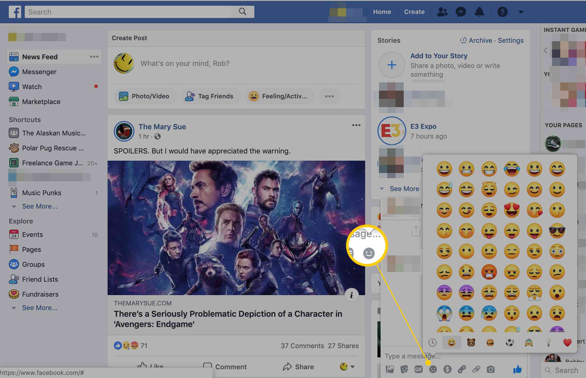This screenshot has width=586, height=378.
Task: Click the attach file paperclip icon
Action: coord(476,370)
